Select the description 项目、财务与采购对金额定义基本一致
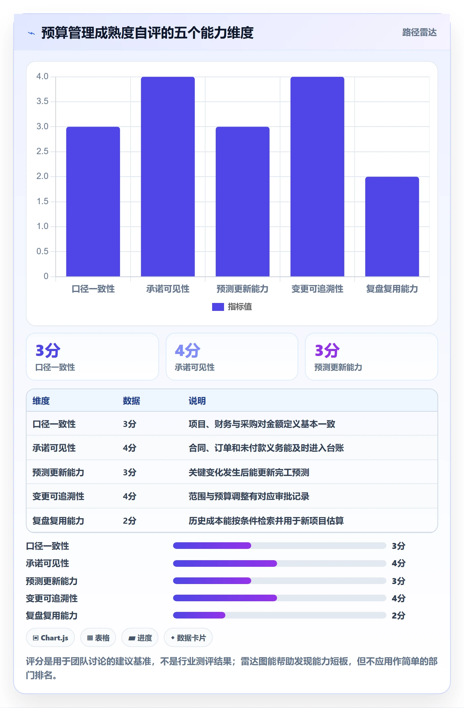Image resolution: width=464 pixels, height=708 pixels. (262, 424)
